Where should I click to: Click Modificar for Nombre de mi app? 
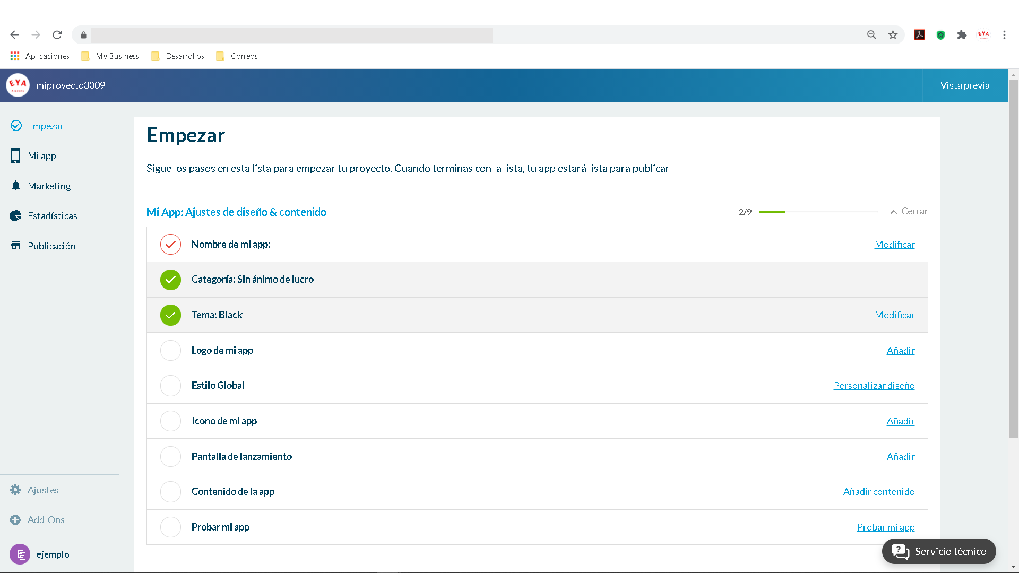point(895,244)
